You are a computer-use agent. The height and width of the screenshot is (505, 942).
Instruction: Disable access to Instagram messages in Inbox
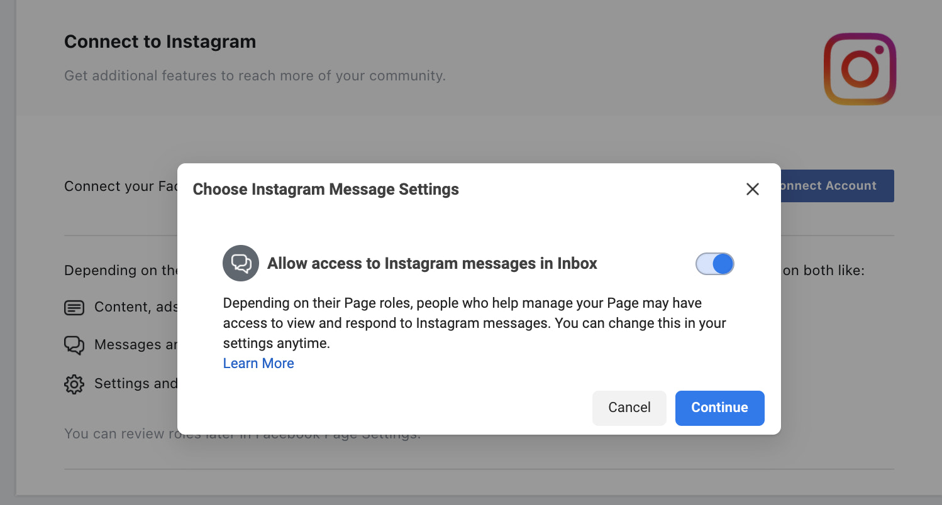coord(714,264)
